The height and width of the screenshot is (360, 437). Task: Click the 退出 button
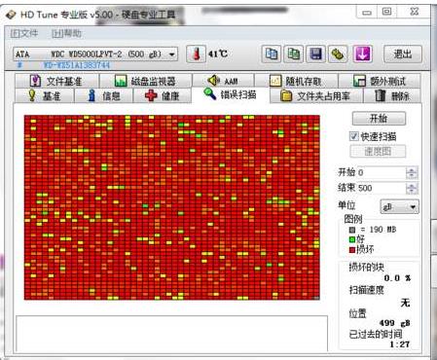403,54
